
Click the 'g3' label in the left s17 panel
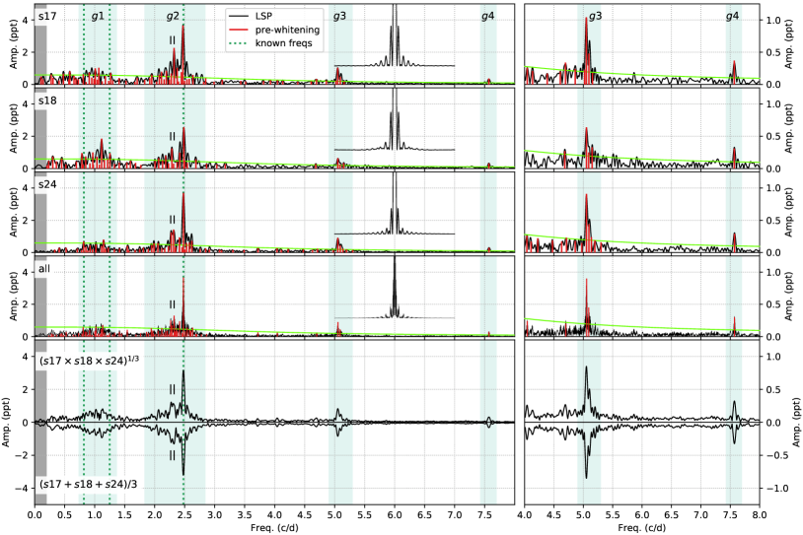point(339,17)
